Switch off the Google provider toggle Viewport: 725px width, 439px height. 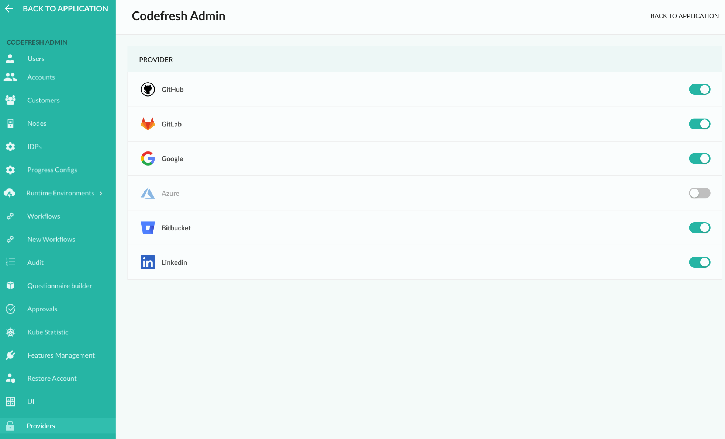(x=699, y=158)
